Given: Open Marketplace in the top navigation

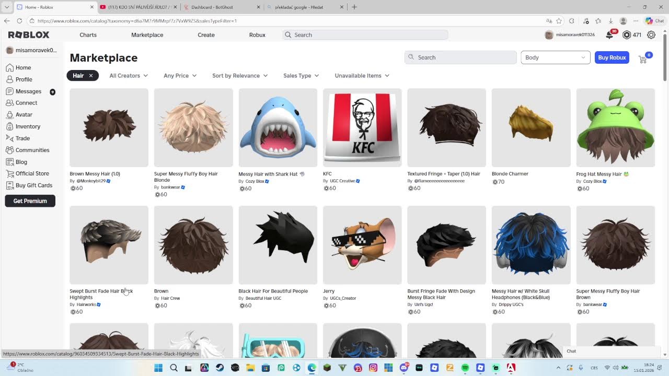Looking at the screenshot, I should coord(147,35).
